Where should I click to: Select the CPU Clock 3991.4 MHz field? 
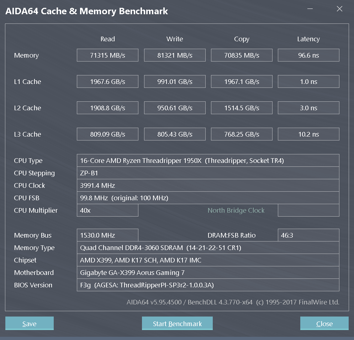[x=208, y=185]
